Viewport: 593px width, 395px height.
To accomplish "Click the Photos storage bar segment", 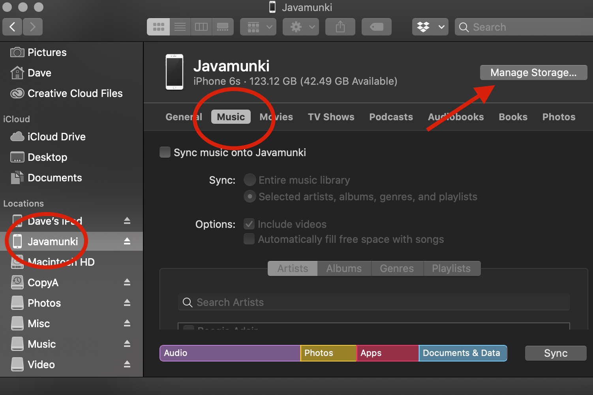I will click(328, 353).
